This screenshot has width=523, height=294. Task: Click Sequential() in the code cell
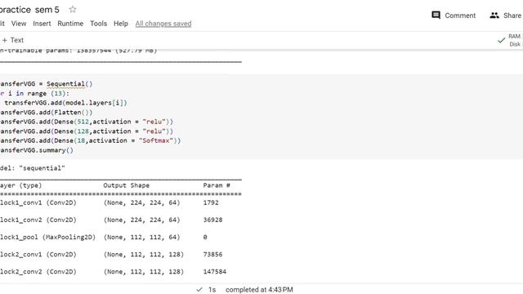coord(69,83)
